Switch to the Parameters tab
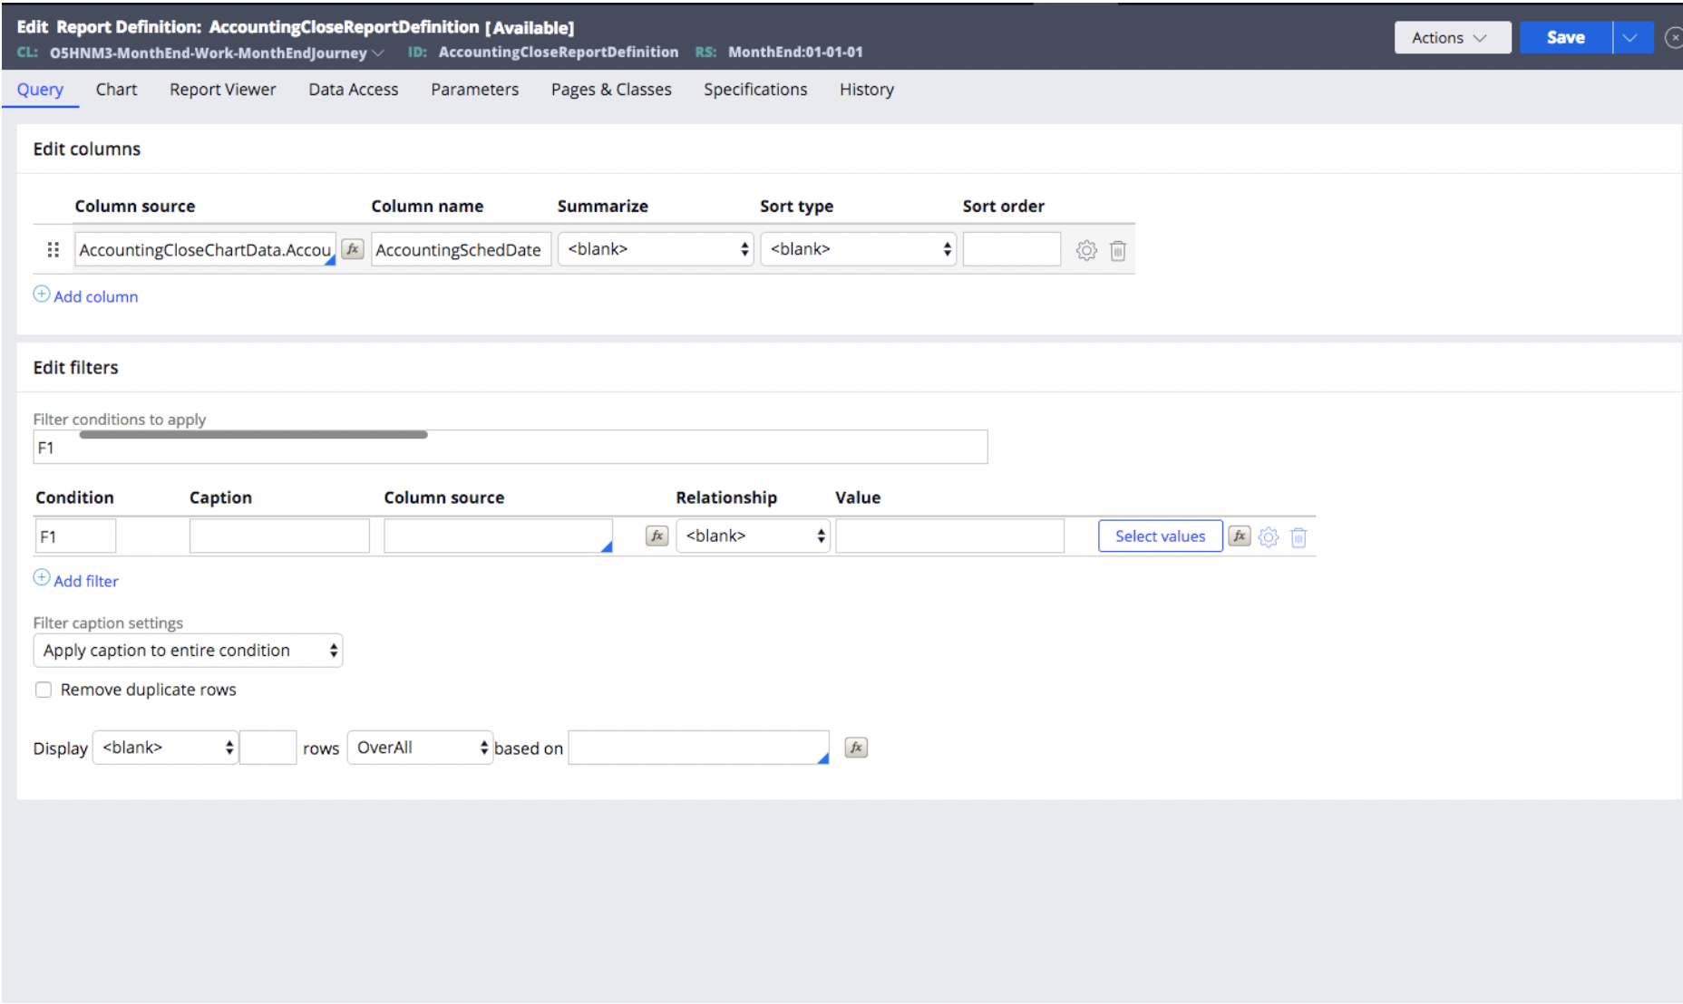 474,90
